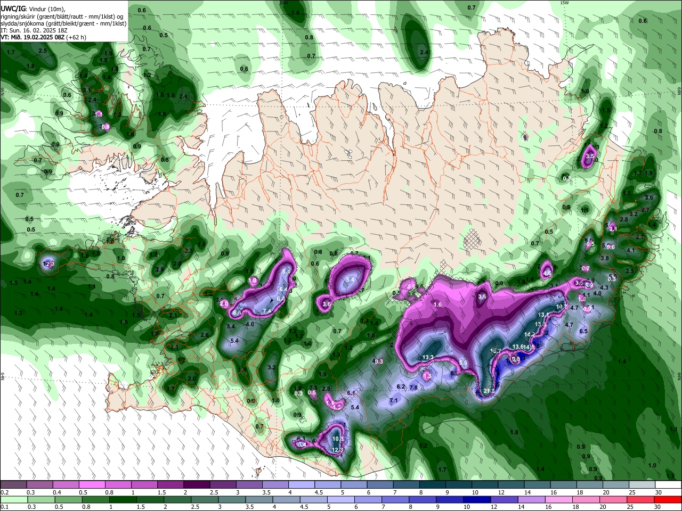The height and width of the screenshot is (511, 682).
Task: Pick the darkest green swatch labeled 1 in bottom row
Action: point(123,500)
